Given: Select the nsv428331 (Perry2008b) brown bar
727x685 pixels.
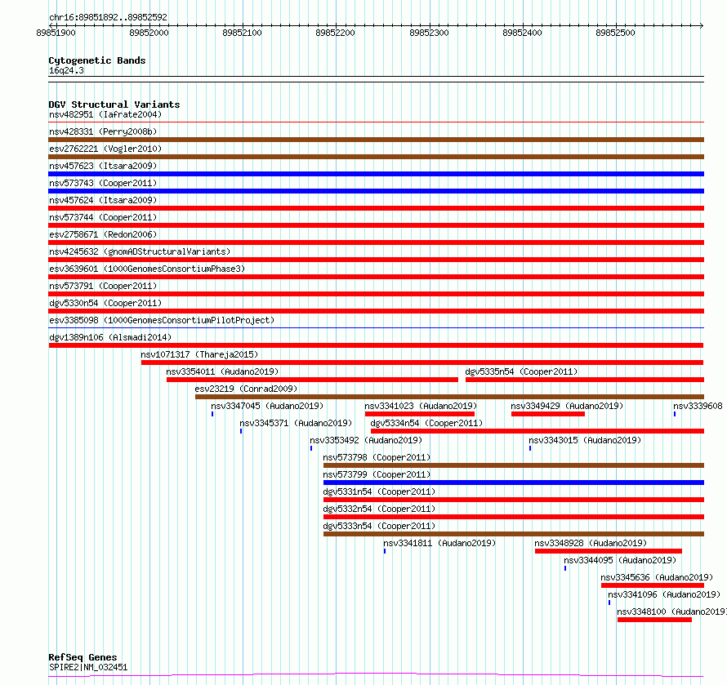Looking at the screenshot, I should tap(376, 140).
